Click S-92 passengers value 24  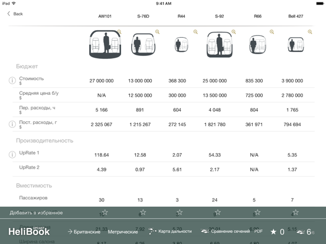(214, 200)
